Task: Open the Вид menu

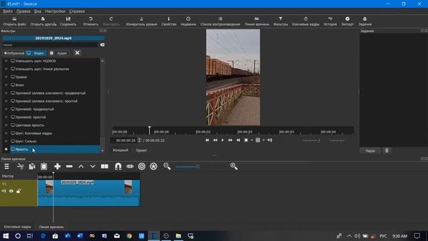Action: 37,11
